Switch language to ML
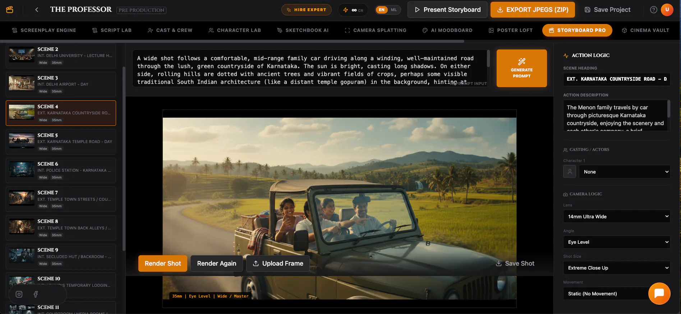This screenshot has width=681, height=314. coord(394,10)
